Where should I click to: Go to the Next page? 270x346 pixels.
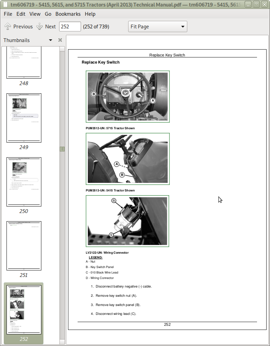[46, 26]
